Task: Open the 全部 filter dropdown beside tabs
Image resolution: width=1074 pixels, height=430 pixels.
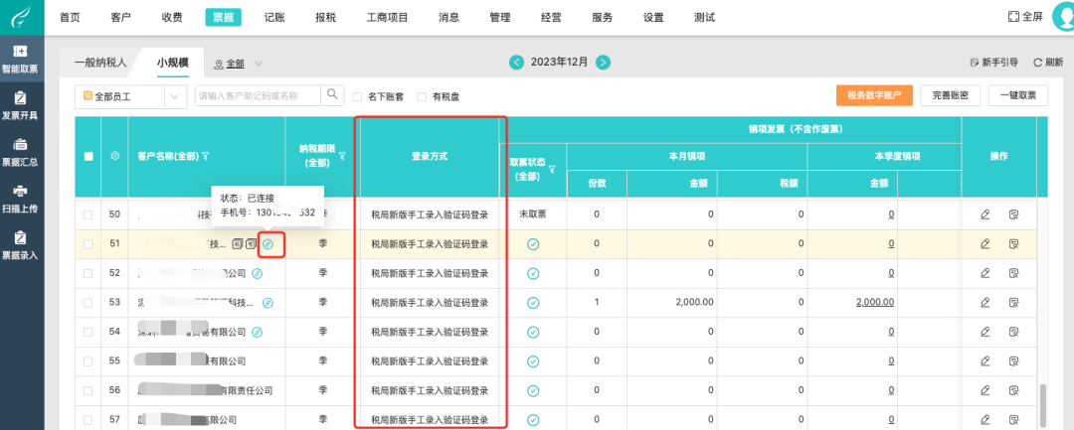Action: pyautogui.click(x=239, y=64)
